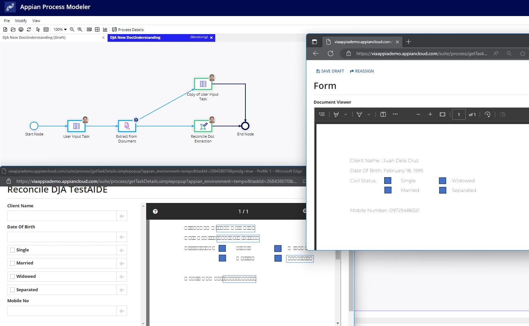The height and width of the screenshot is (326, 529).
Task: Click the Mobile No input field
Action: click(x=62, y=311)
